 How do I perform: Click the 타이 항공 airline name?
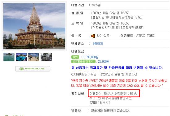pyautogui.click(x=103, y=36)
